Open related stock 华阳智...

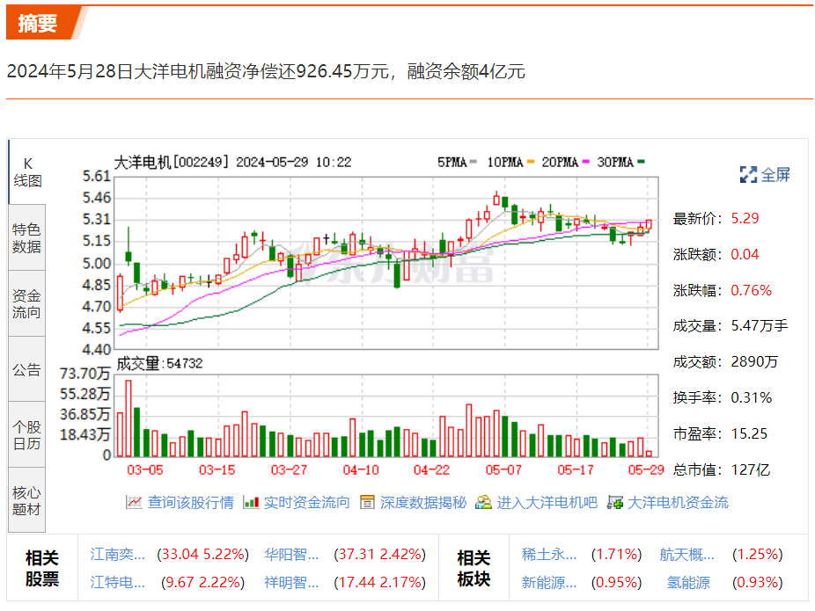(291, 555)
